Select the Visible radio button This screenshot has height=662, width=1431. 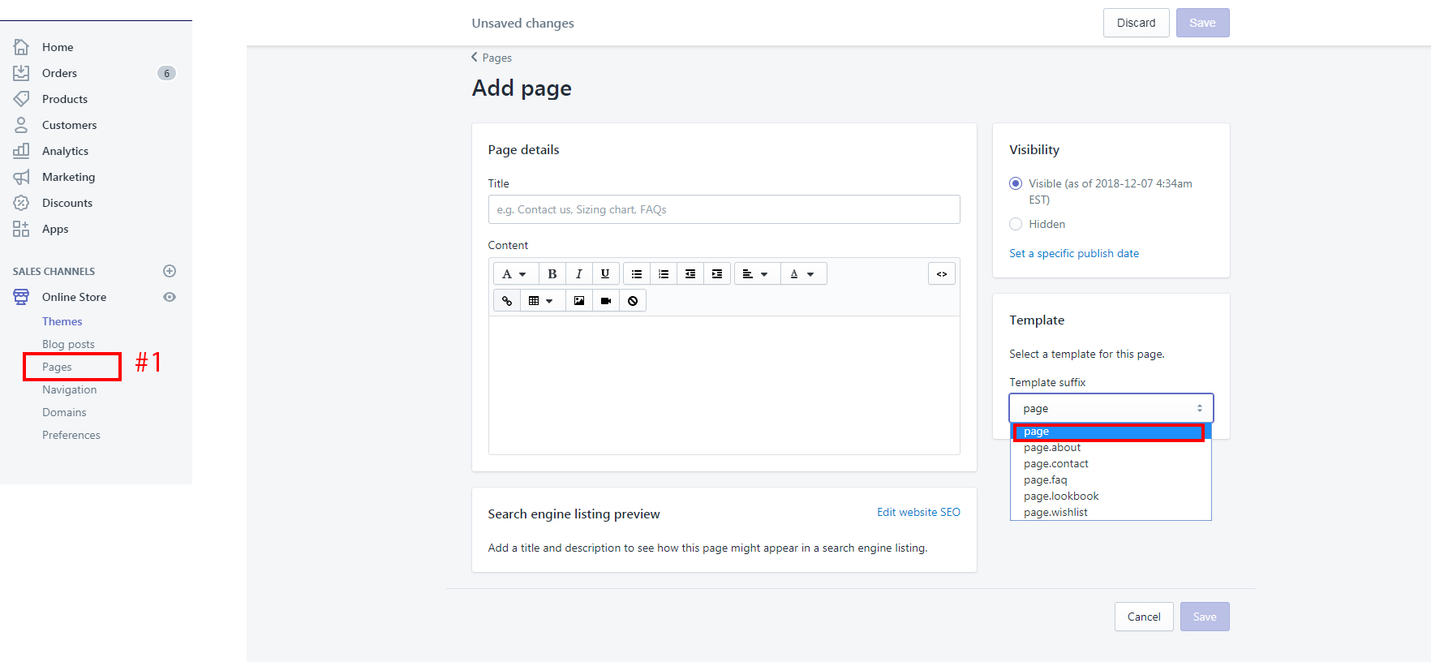click(x=1016, y=184)
